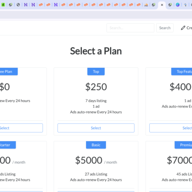Viewport: 192px width, 192px height.
Task: Select the $0 Free Plan
Action: click(21, 128)
